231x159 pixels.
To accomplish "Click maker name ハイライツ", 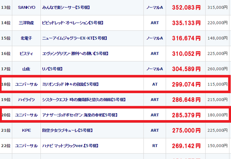I will [26, 100].
